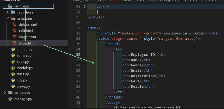
Task: Open delete.html in the explorer
Action: coord(28,25)
